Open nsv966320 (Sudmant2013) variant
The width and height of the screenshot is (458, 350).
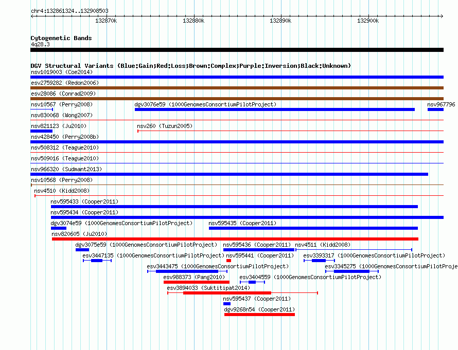click(66, 169)
